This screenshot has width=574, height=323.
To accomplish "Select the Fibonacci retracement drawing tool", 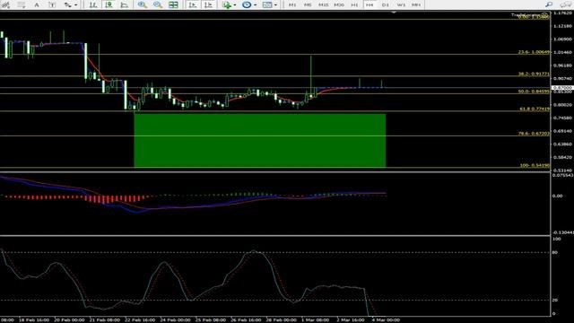I will (x=21, y=4).
